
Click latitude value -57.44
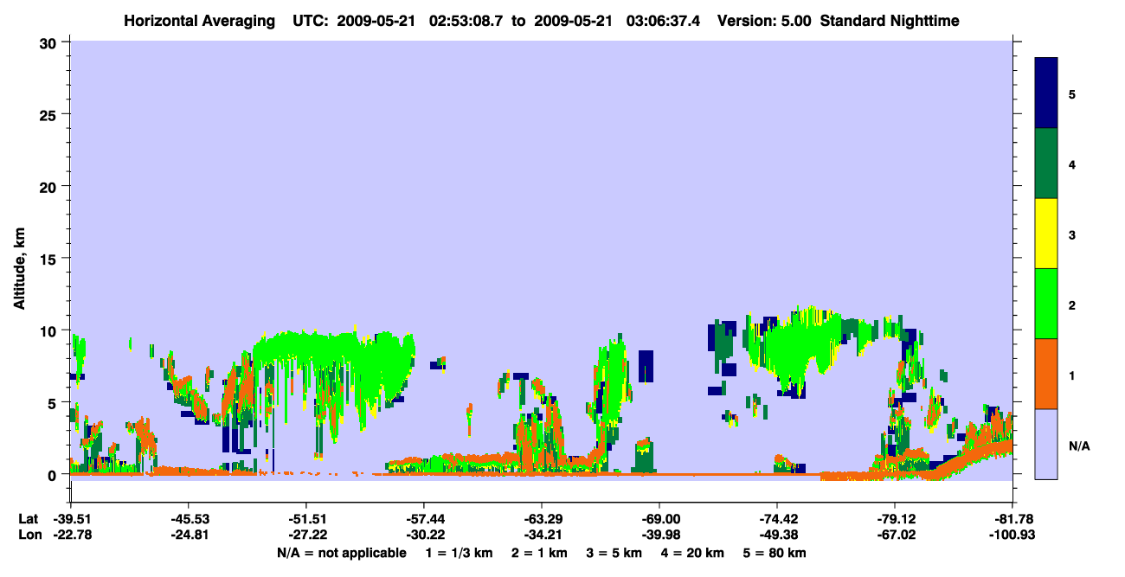423,519
